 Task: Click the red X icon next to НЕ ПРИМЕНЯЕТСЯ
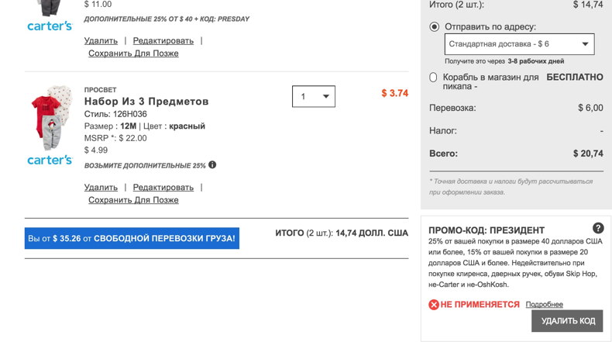click(434, 305)
